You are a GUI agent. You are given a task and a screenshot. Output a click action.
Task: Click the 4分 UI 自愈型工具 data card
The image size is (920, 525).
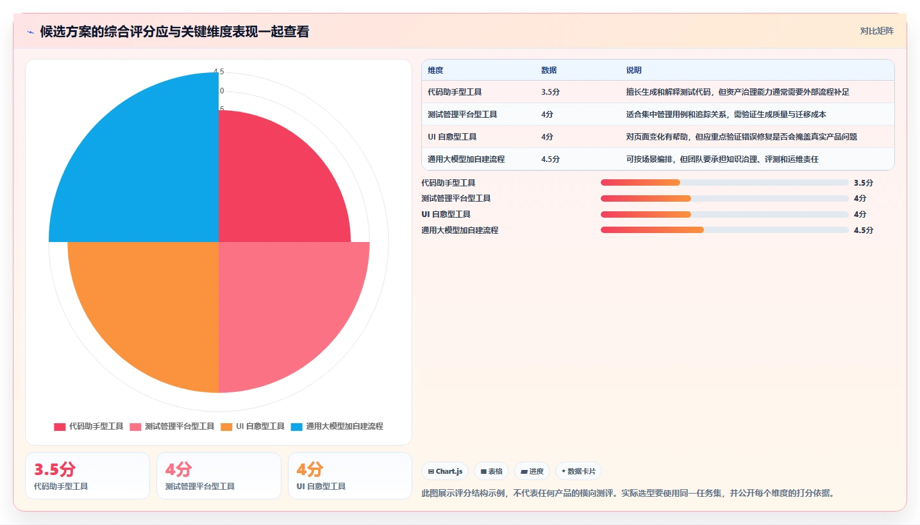tap(350, 476)
